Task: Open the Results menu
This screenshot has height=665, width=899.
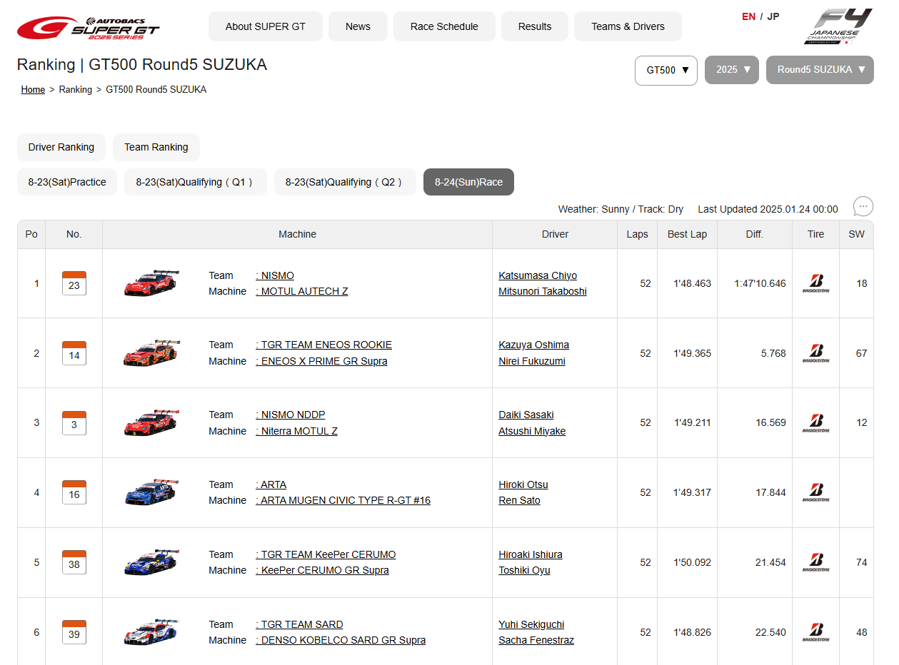Action: tap(535, 26)
